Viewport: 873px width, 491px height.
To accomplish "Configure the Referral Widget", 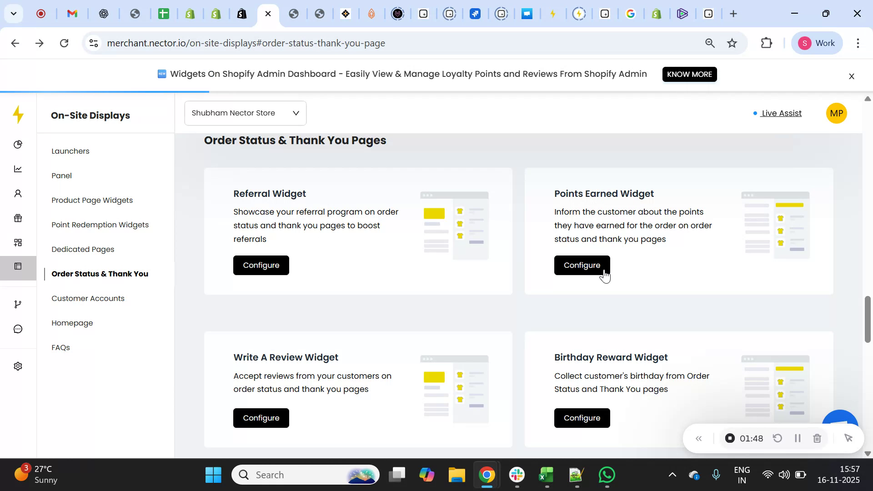I will click(x=261, y=265).
